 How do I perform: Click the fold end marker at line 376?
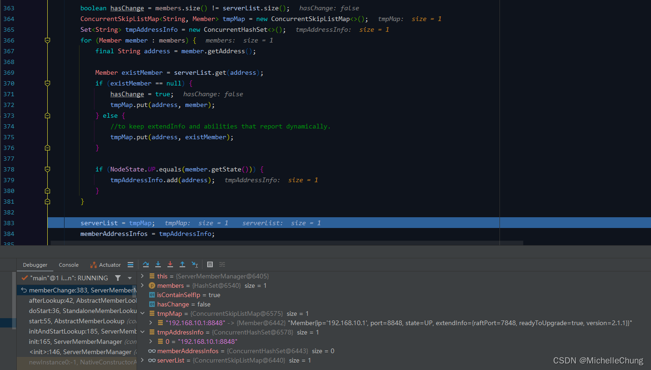pos(47,148)
